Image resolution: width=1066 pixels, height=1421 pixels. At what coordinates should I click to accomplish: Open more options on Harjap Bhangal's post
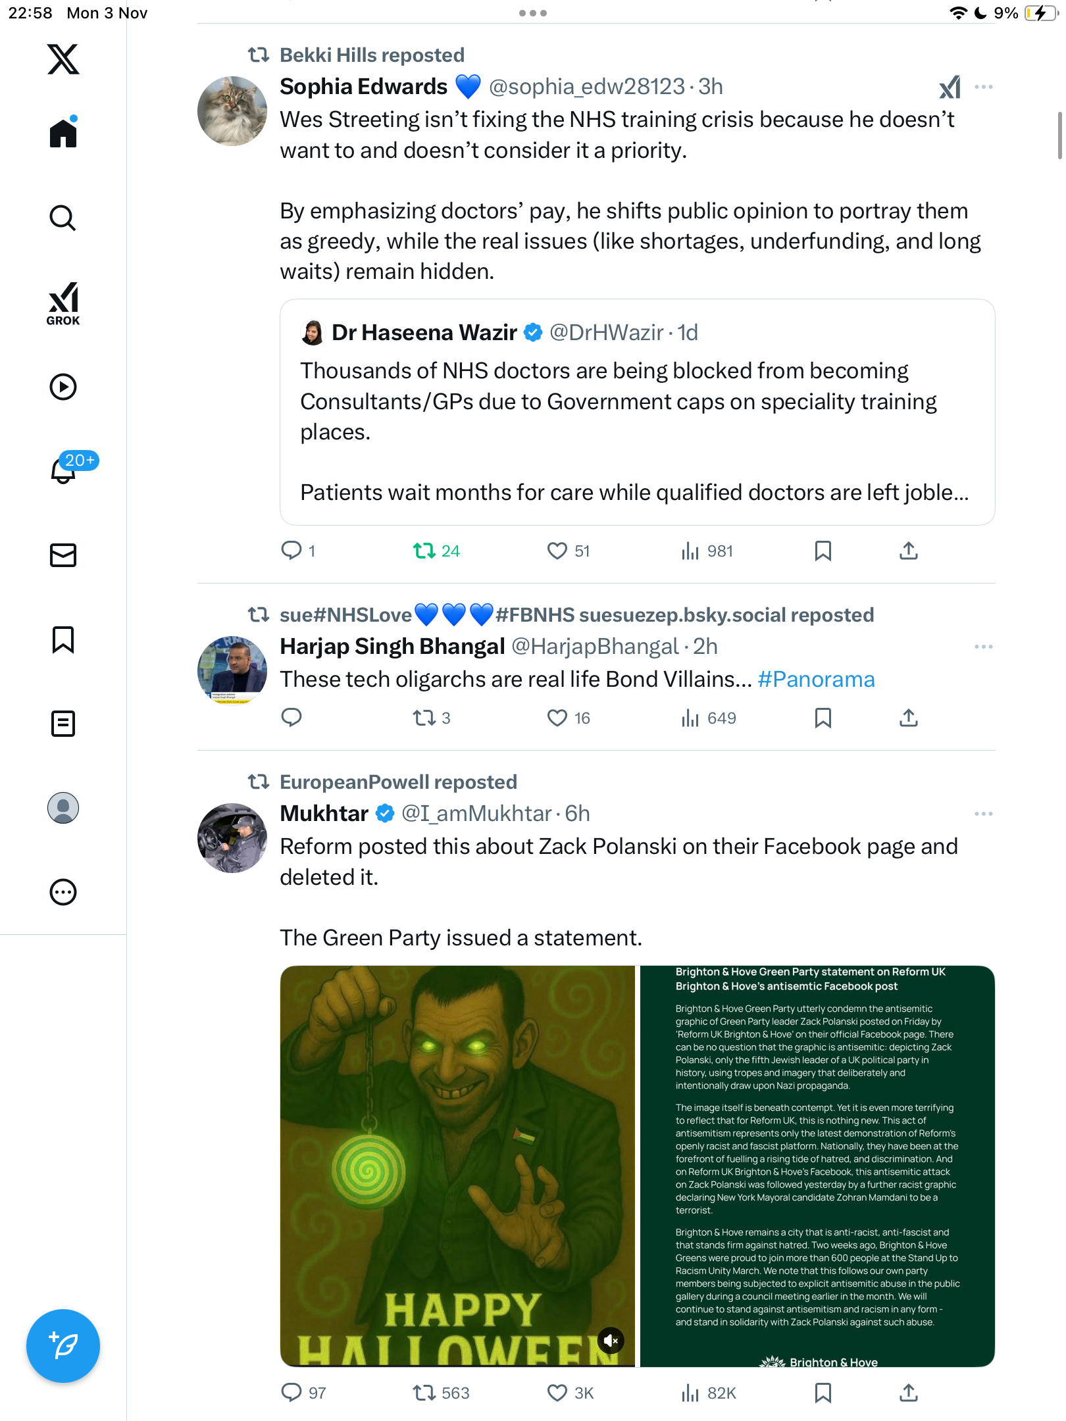tap(984, 647)
